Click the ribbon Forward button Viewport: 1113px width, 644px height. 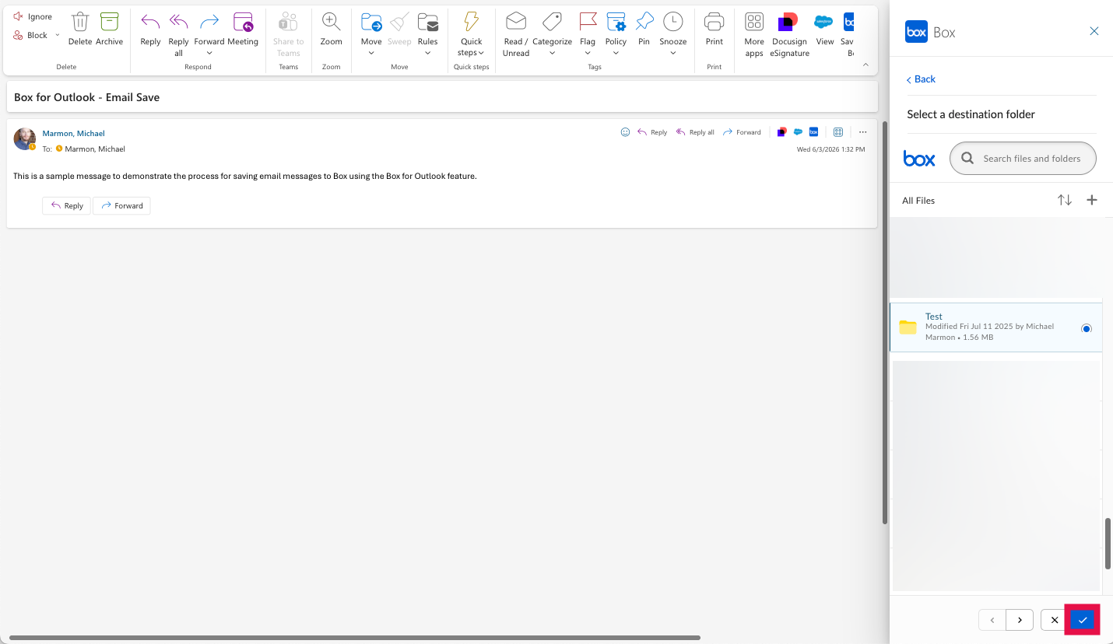(209, 29)
